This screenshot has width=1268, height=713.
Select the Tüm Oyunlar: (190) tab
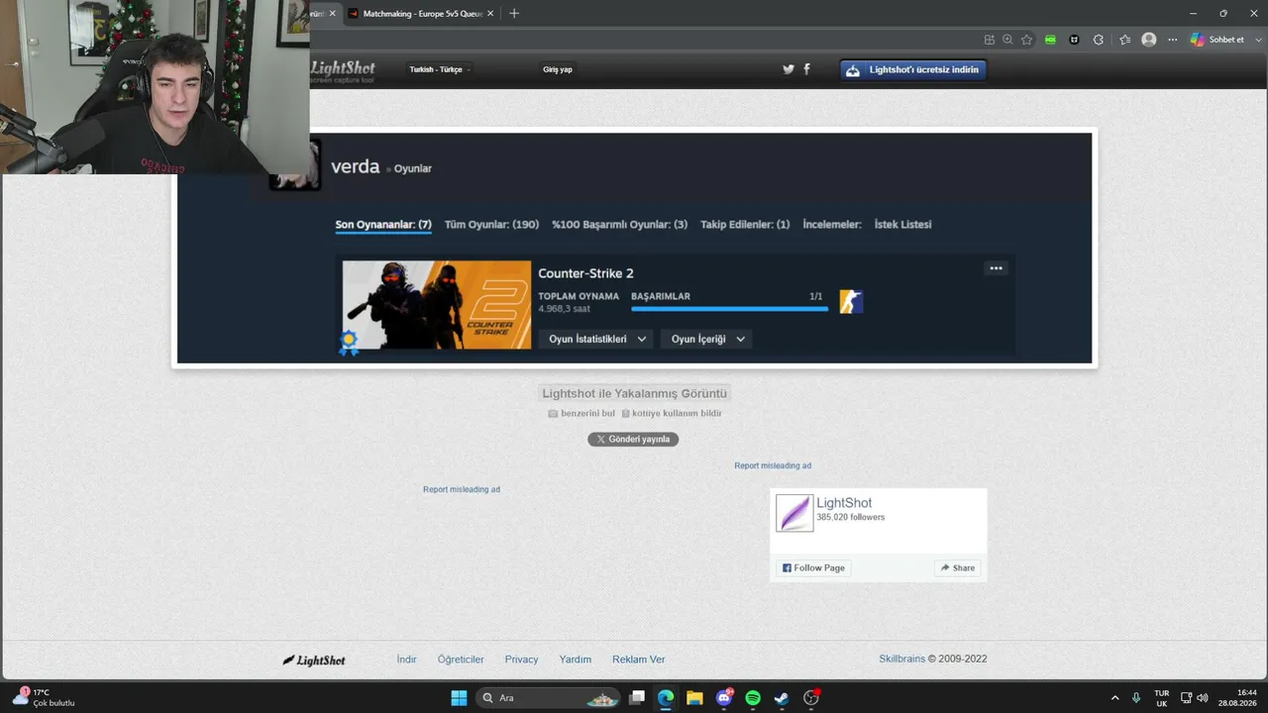(x=491, y=225)
